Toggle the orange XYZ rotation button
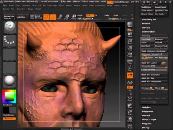This screenshot has height=130, width=173. (130, 87)
